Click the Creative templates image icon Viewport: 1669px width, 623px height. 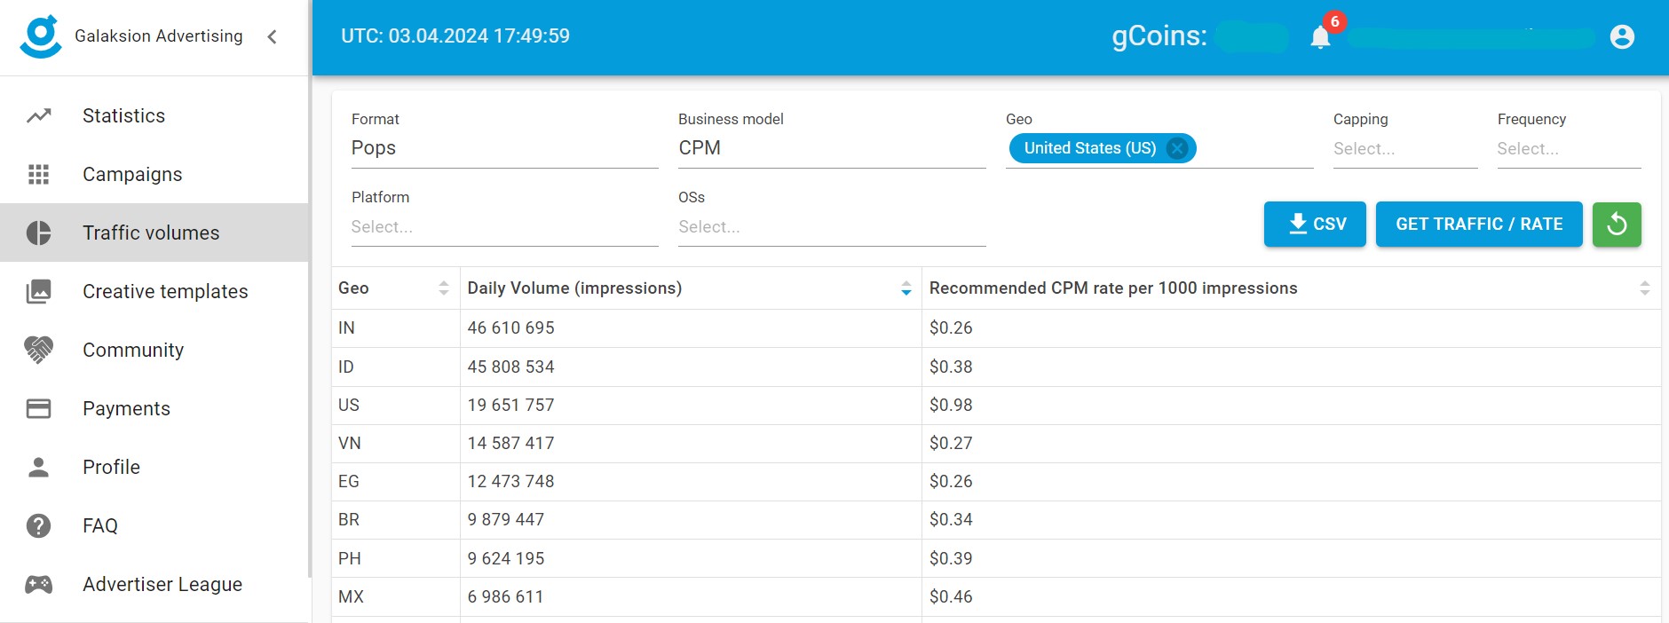click(39, 291)
